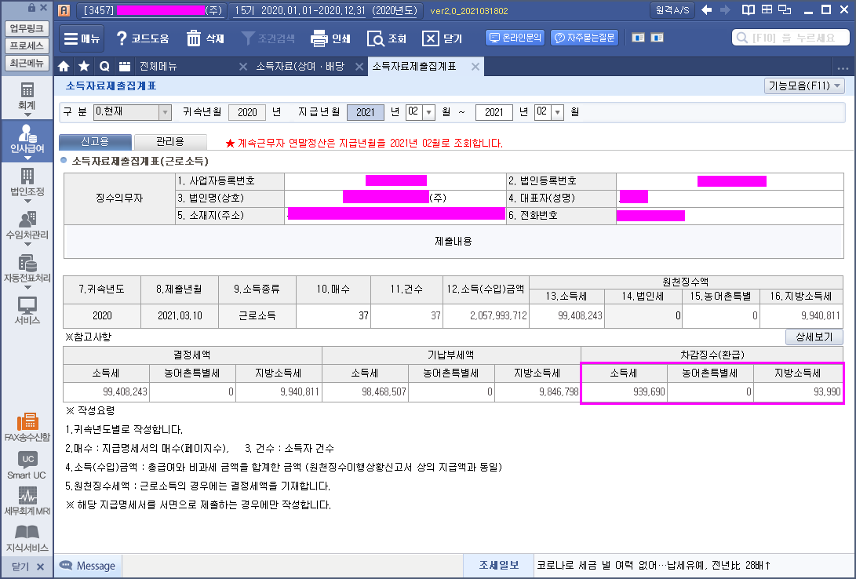
Task: Click the tab list calendar icon
Action: pyautogui.click(x=125, y=67)
